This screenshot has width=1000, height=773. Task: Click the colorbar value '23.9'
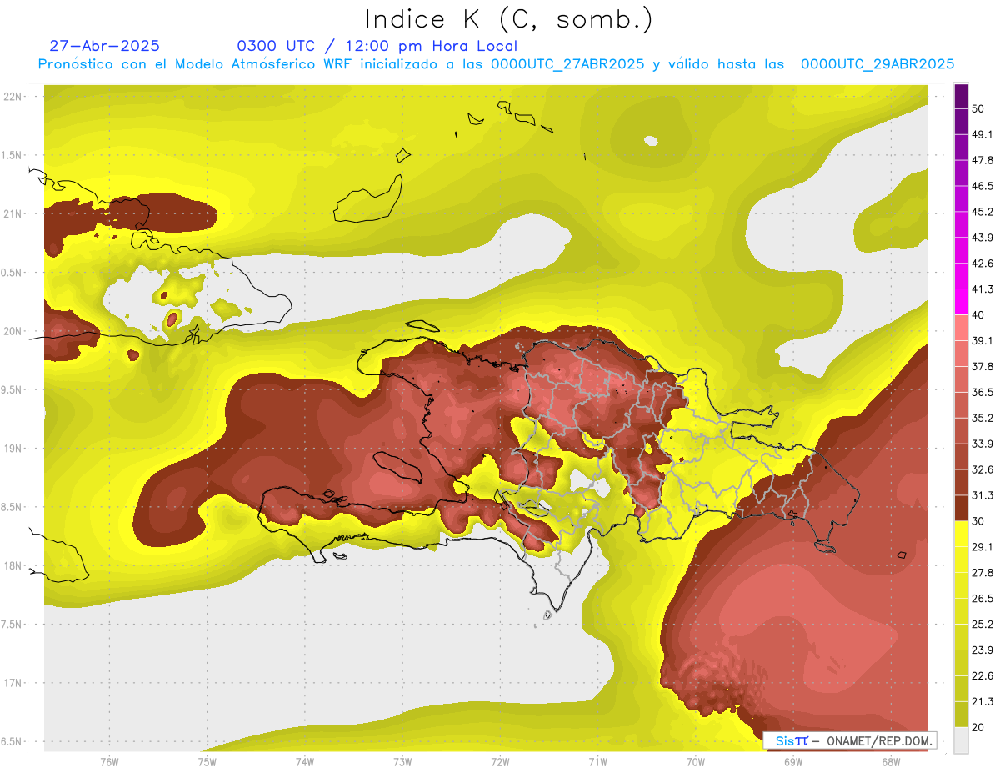tap(982, 650)
